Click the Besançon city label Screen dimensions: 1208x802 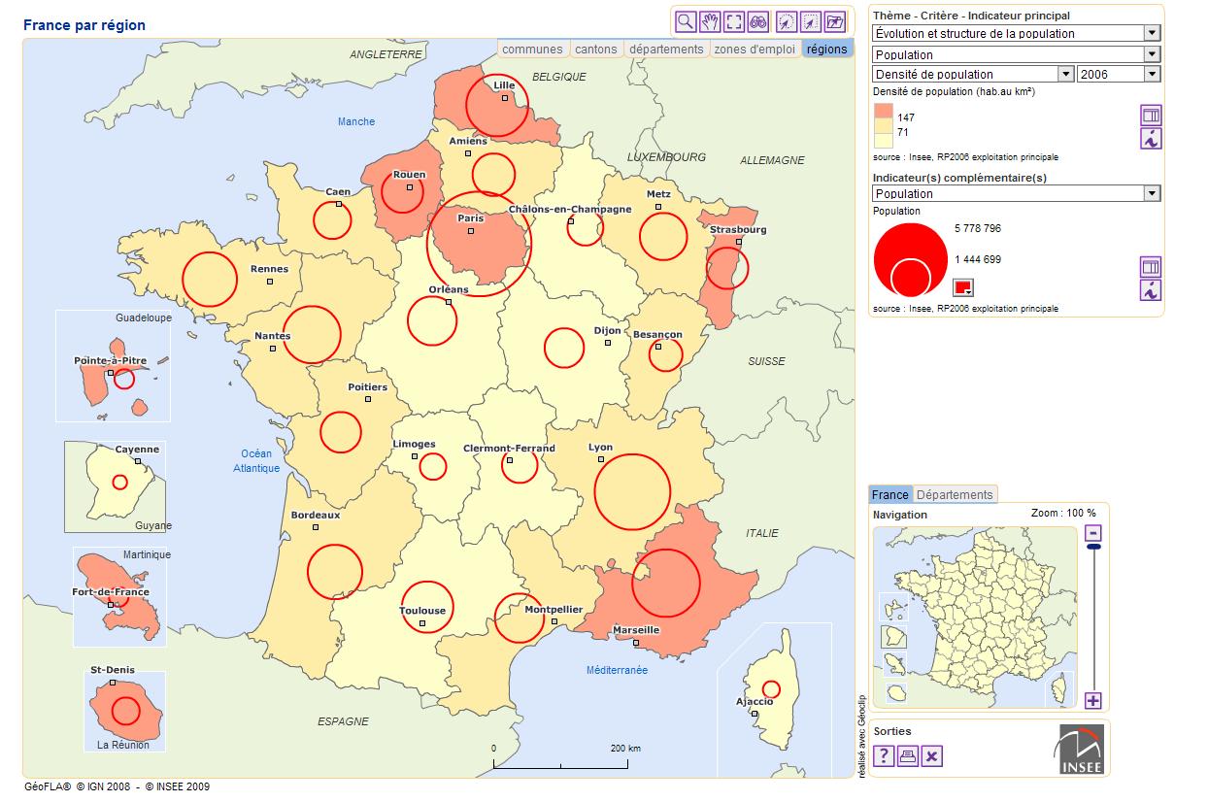[x=657, y=335]
